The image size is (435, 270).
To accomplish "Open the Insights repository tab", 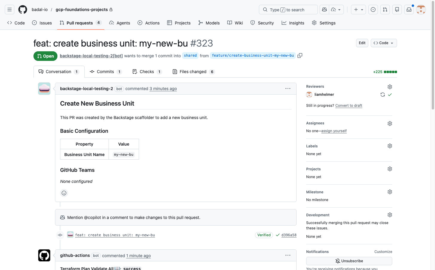I will click(293, 23).
